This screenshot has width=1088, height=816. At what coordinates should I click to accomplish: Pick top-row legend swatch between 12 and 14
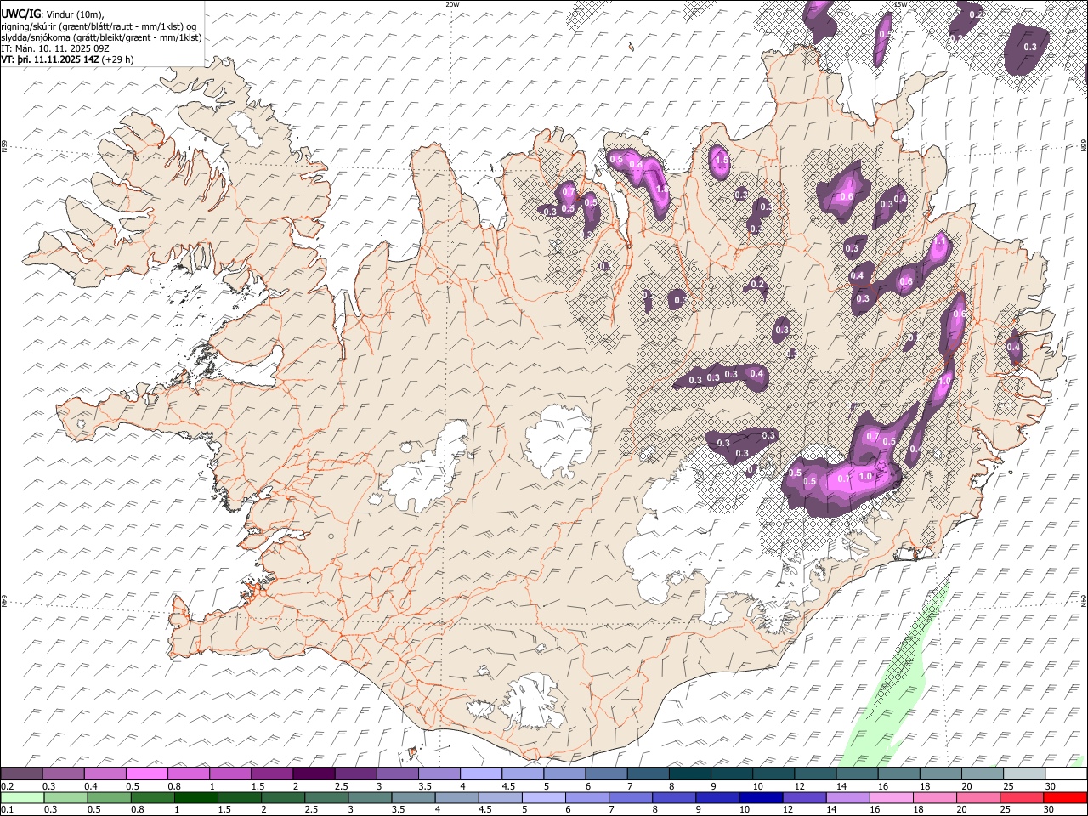click(815, 773)
